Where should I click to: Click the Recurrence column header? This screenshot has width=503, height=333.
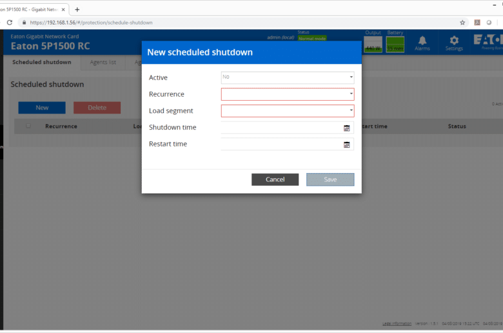point(61,126)
